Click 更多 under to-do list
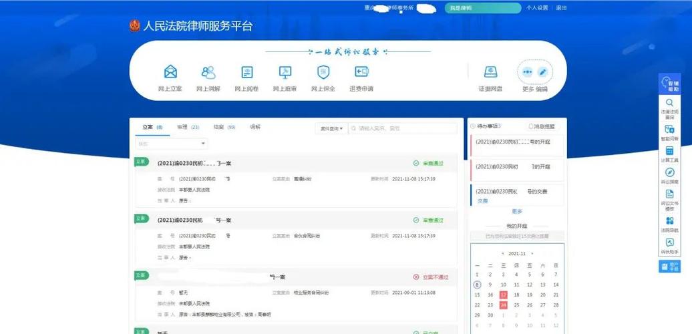Screen dimensions: 692x334 [x=517, y=211]
